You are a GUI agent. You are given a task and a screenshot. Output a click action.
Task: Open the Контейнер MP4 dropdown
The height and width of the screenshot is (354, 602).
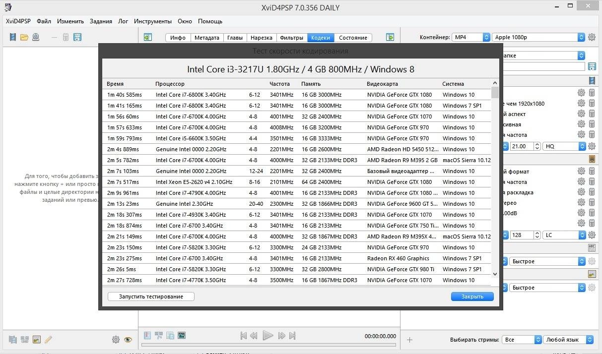471,37
